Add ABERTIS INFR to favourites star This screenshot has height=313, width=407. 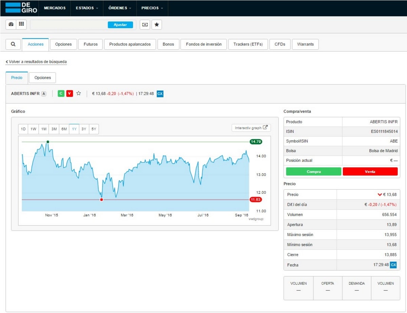(79, 93)
